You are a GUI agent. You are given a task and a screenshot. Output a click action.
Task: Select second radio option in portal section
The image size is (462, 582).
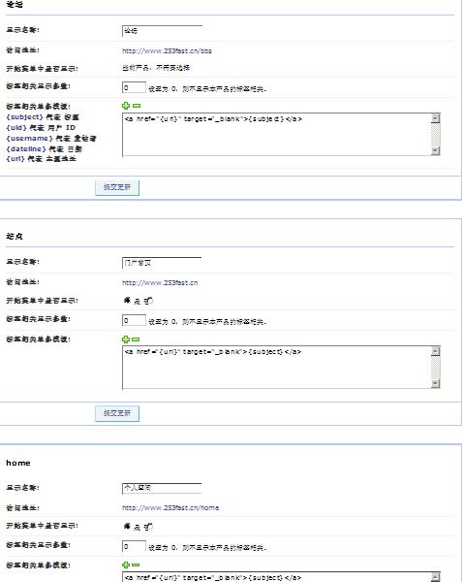click(149, 301)
